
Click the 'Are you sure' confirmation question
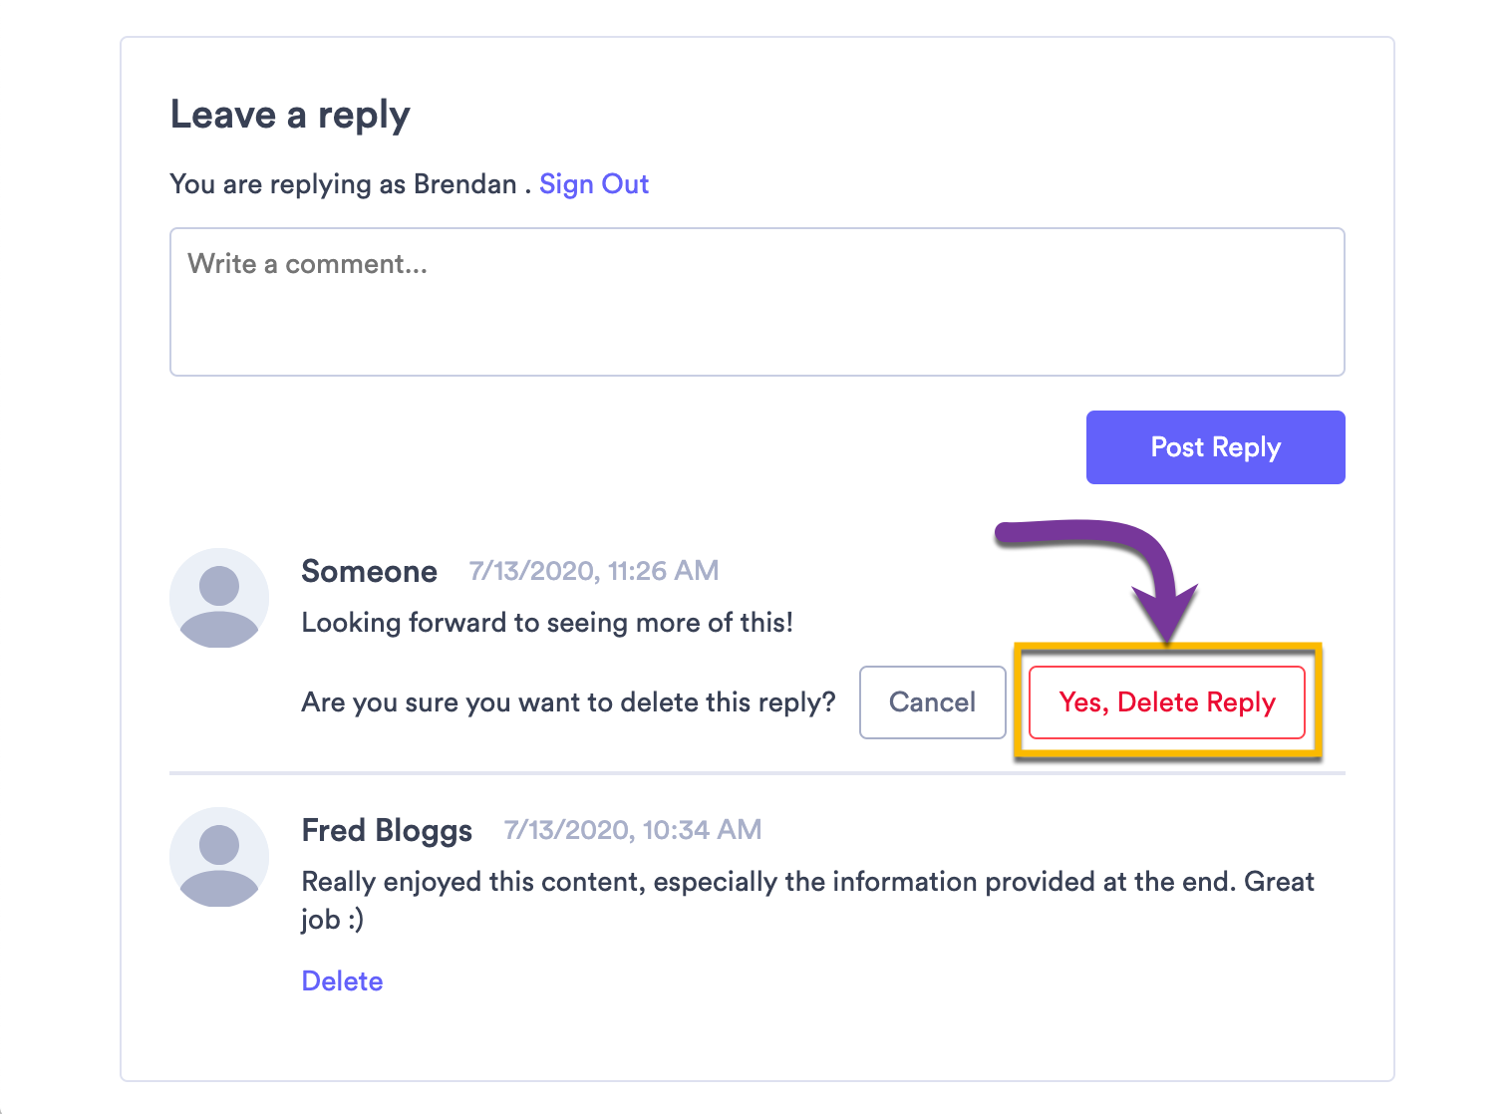pyautogui.click(x=568, y=702)
